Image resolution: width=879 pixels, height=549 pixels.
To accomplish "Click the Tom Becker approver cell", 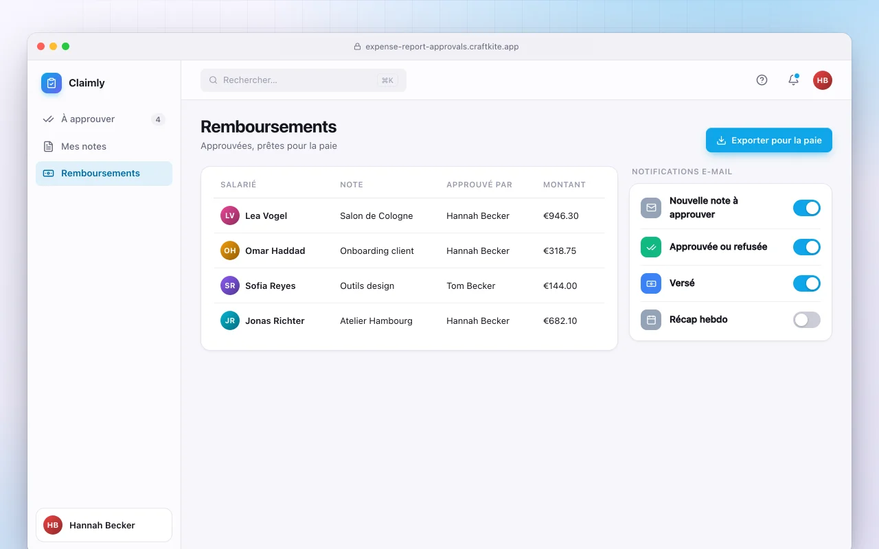I will [x=470, y=285].
